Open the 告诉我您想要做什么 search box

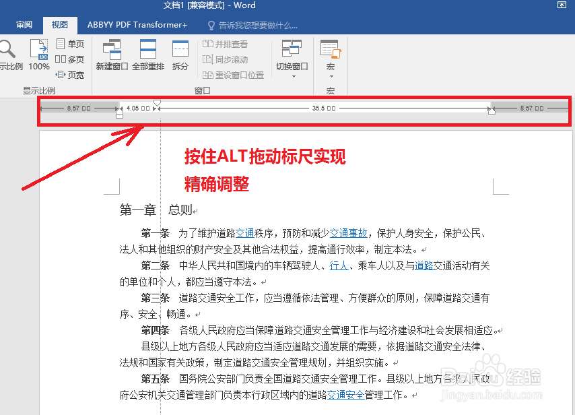[252, 26]
